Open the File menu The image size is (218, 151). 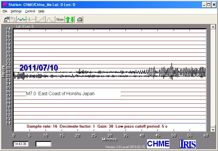[5, 11]
